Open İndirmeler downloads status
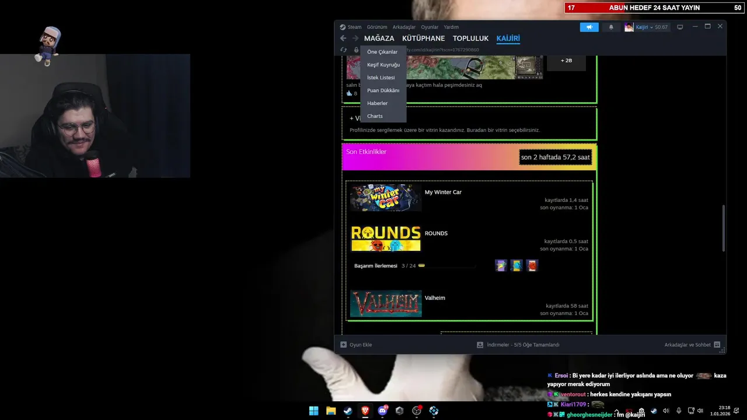This screenshot has height=420, width=747. pos(518,345)
